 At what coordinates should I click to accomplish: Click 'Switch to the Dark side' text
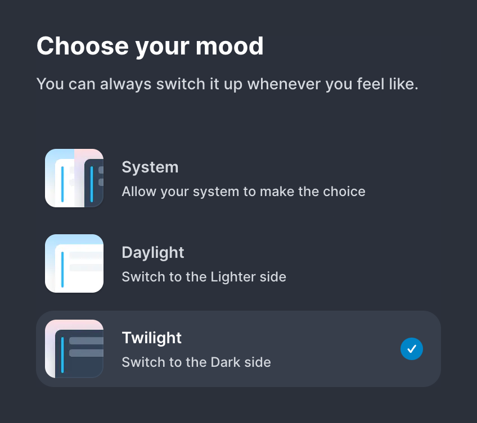(x=196, y=362)
